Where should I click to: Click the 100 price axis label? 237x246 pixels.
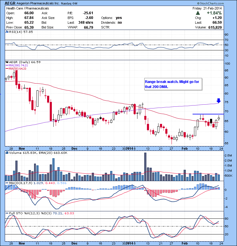tap(228, 63)
